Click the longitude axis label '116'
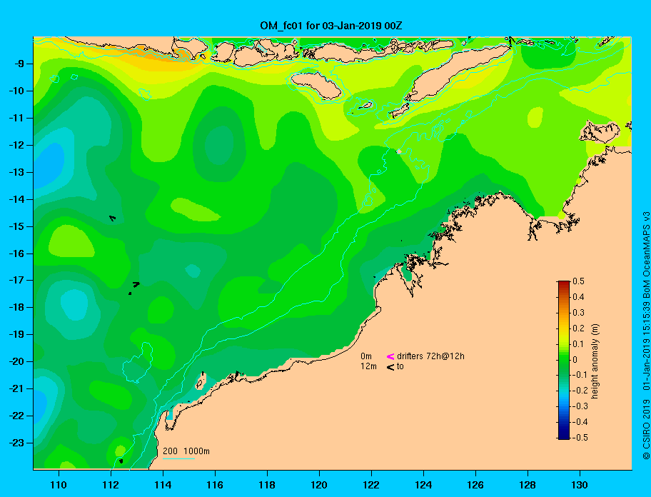 (x=215, y=485)
